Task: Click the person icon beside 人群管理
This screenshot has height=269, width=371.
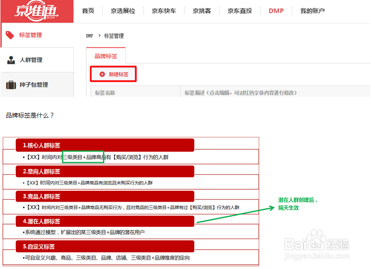Action: click(x=11, y=60)
